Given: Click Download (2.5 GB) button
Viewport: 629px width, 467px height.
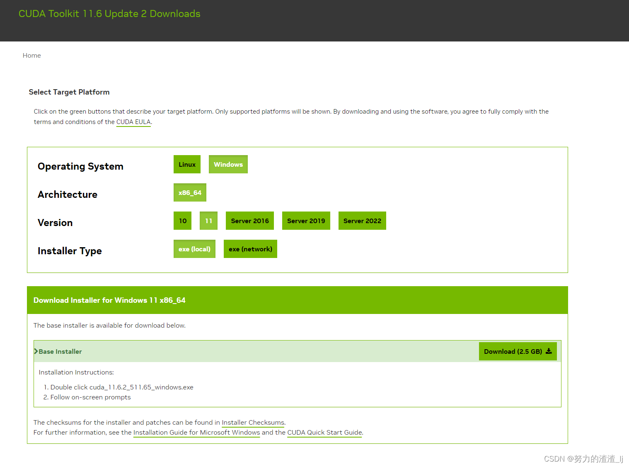Looking at the screenshot, I should click(x=518, y=351).
